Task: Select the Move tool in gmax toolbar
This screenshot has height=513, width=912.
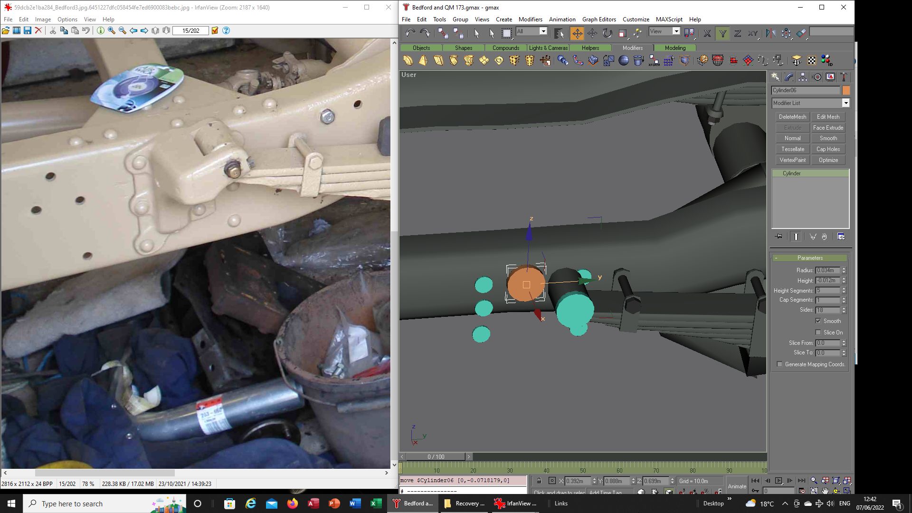Action: (x=577, y=33)
